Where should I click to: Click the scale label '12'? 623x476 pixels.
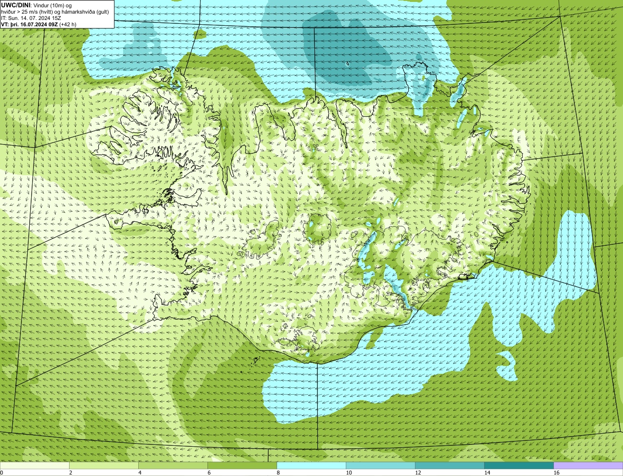418,473
